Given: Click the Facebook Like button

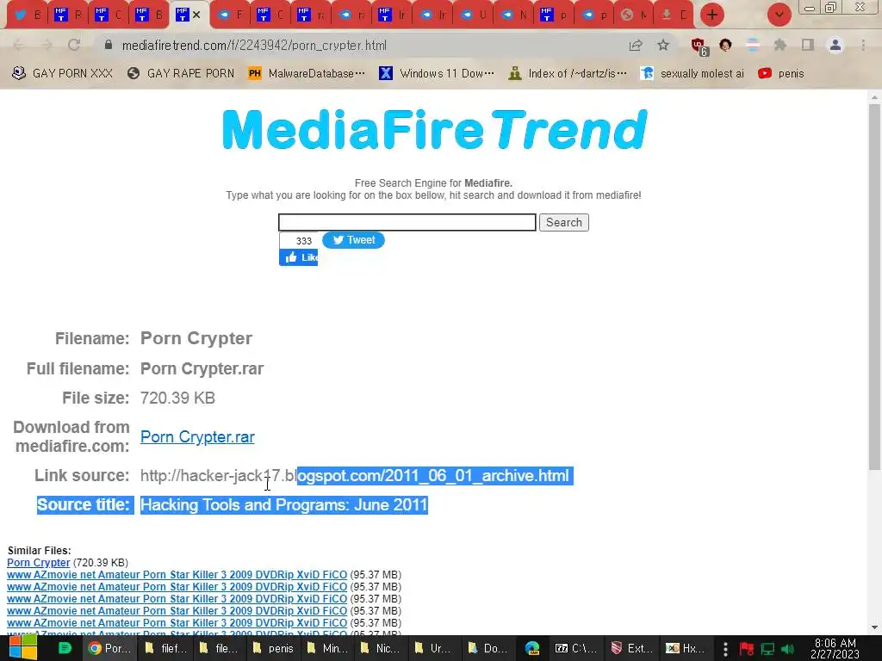Looking at the screenshot, I should point(299,257).
